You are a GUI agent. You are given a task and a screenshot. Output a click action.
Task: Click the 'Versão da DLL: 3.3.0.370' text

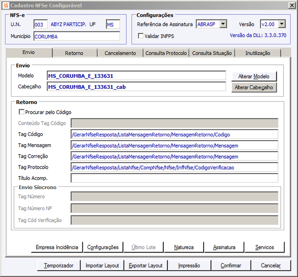click(258, 35)
